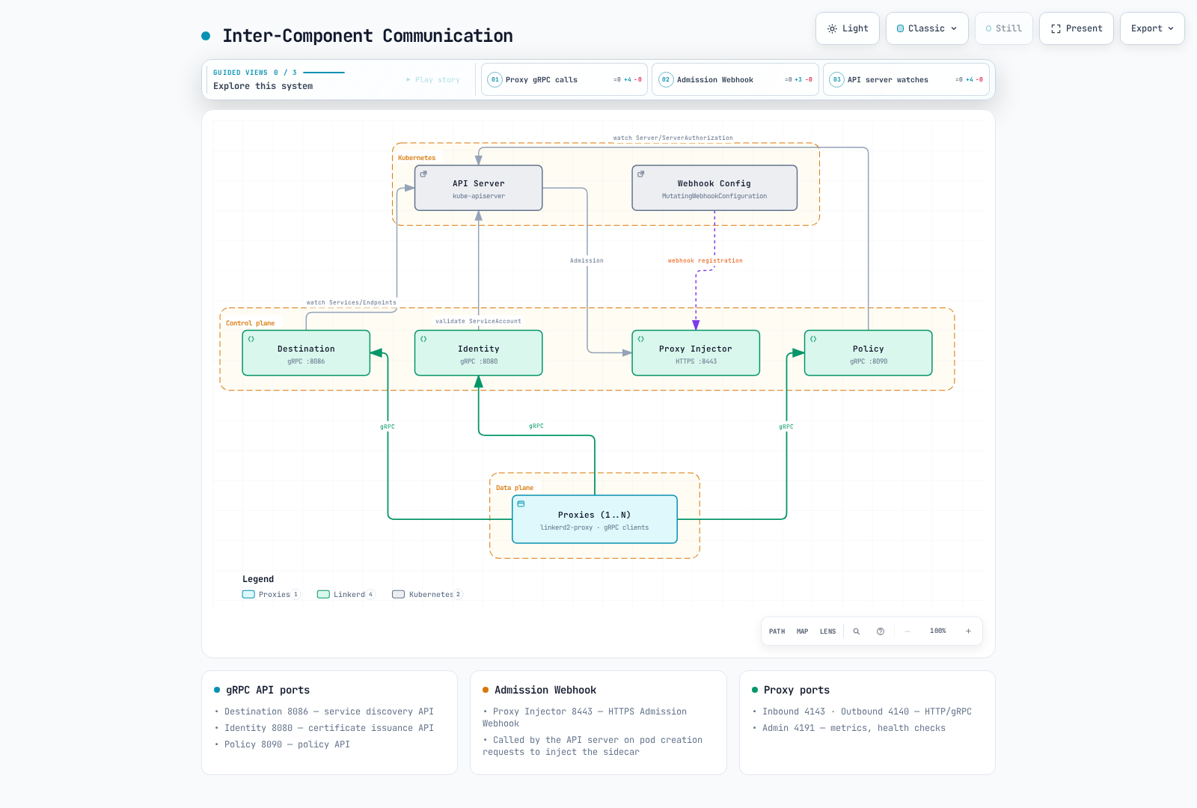
Task: Click the search magnifier icon in diagram toolbar
Action: (857, 631)
